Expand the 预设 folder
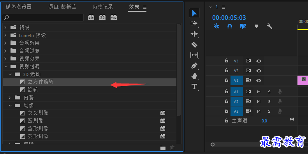308x154 pixels. click(x=5, y=27)
